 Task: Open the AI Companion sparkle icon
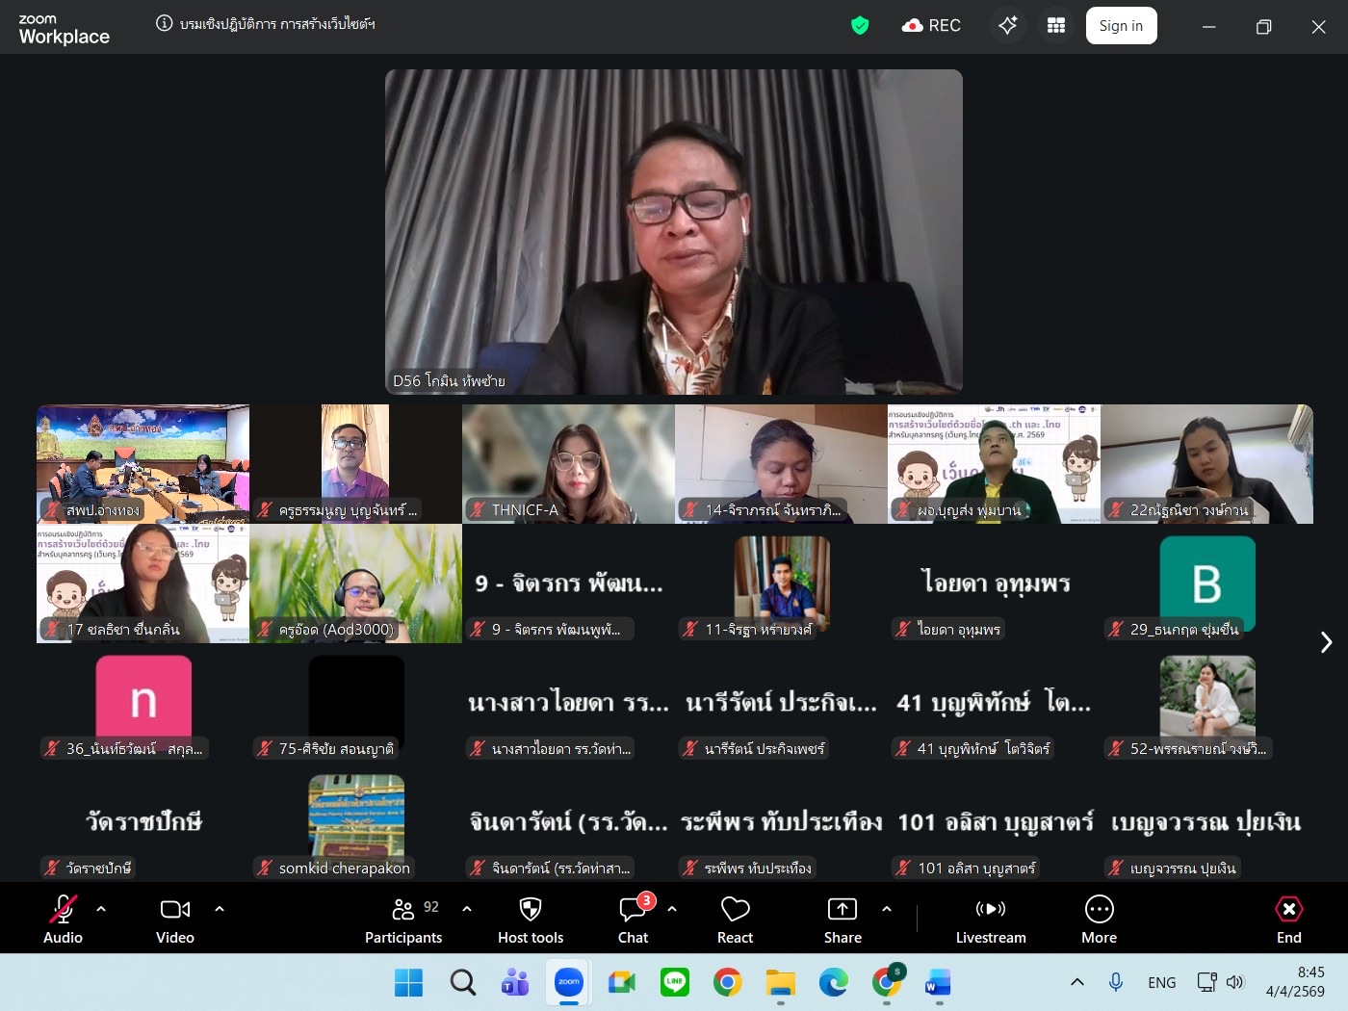1008,26
